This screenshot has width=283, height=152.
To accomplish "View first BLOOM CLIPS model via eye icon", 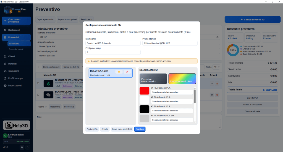I will tap(212, 83).
